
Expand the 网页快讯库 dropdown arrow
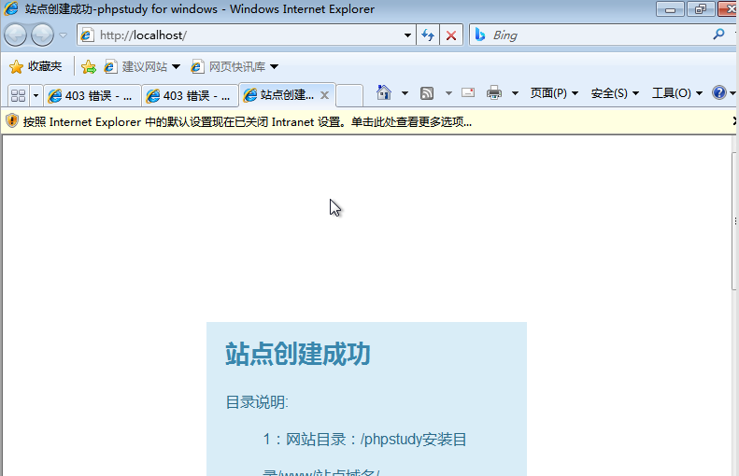(275, 67)
